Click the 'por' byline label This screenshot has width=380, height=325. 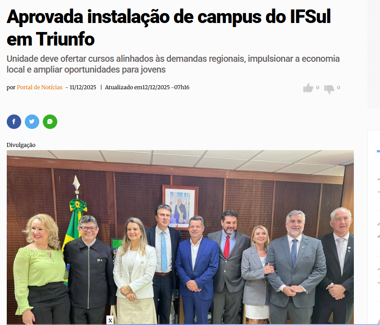[x=11, y=87]
